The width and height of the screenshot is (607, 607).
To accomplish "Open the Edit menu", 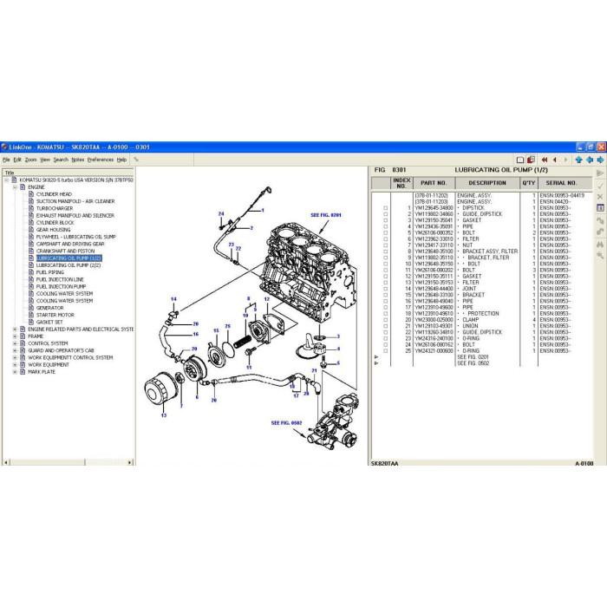I will click(17, 160).
